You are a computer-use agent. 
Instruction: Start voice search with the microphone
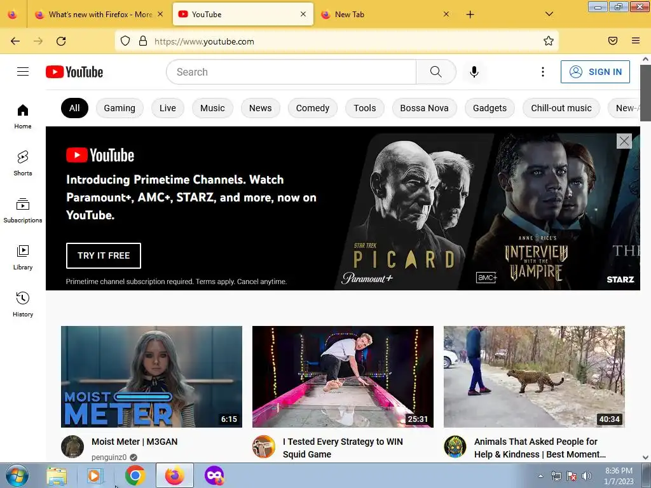(474, 72)
